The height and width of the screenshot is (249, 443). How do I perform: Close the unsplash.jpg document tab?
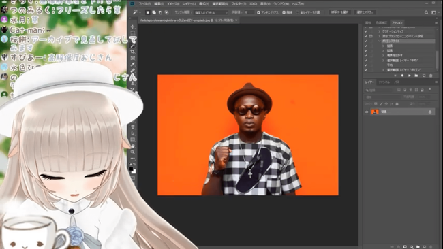(236, 20)
